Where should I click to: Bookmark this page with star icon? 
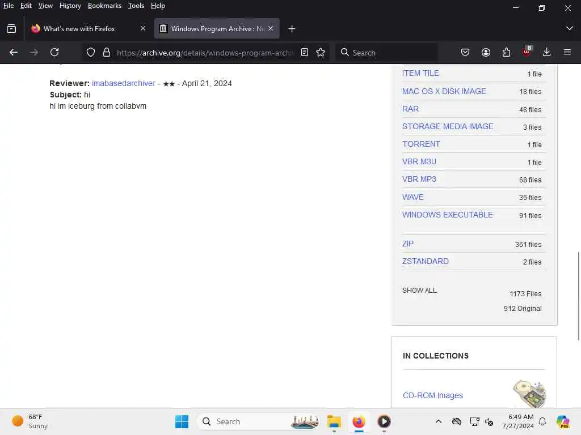pyautogui.click(x=321, y=53)
